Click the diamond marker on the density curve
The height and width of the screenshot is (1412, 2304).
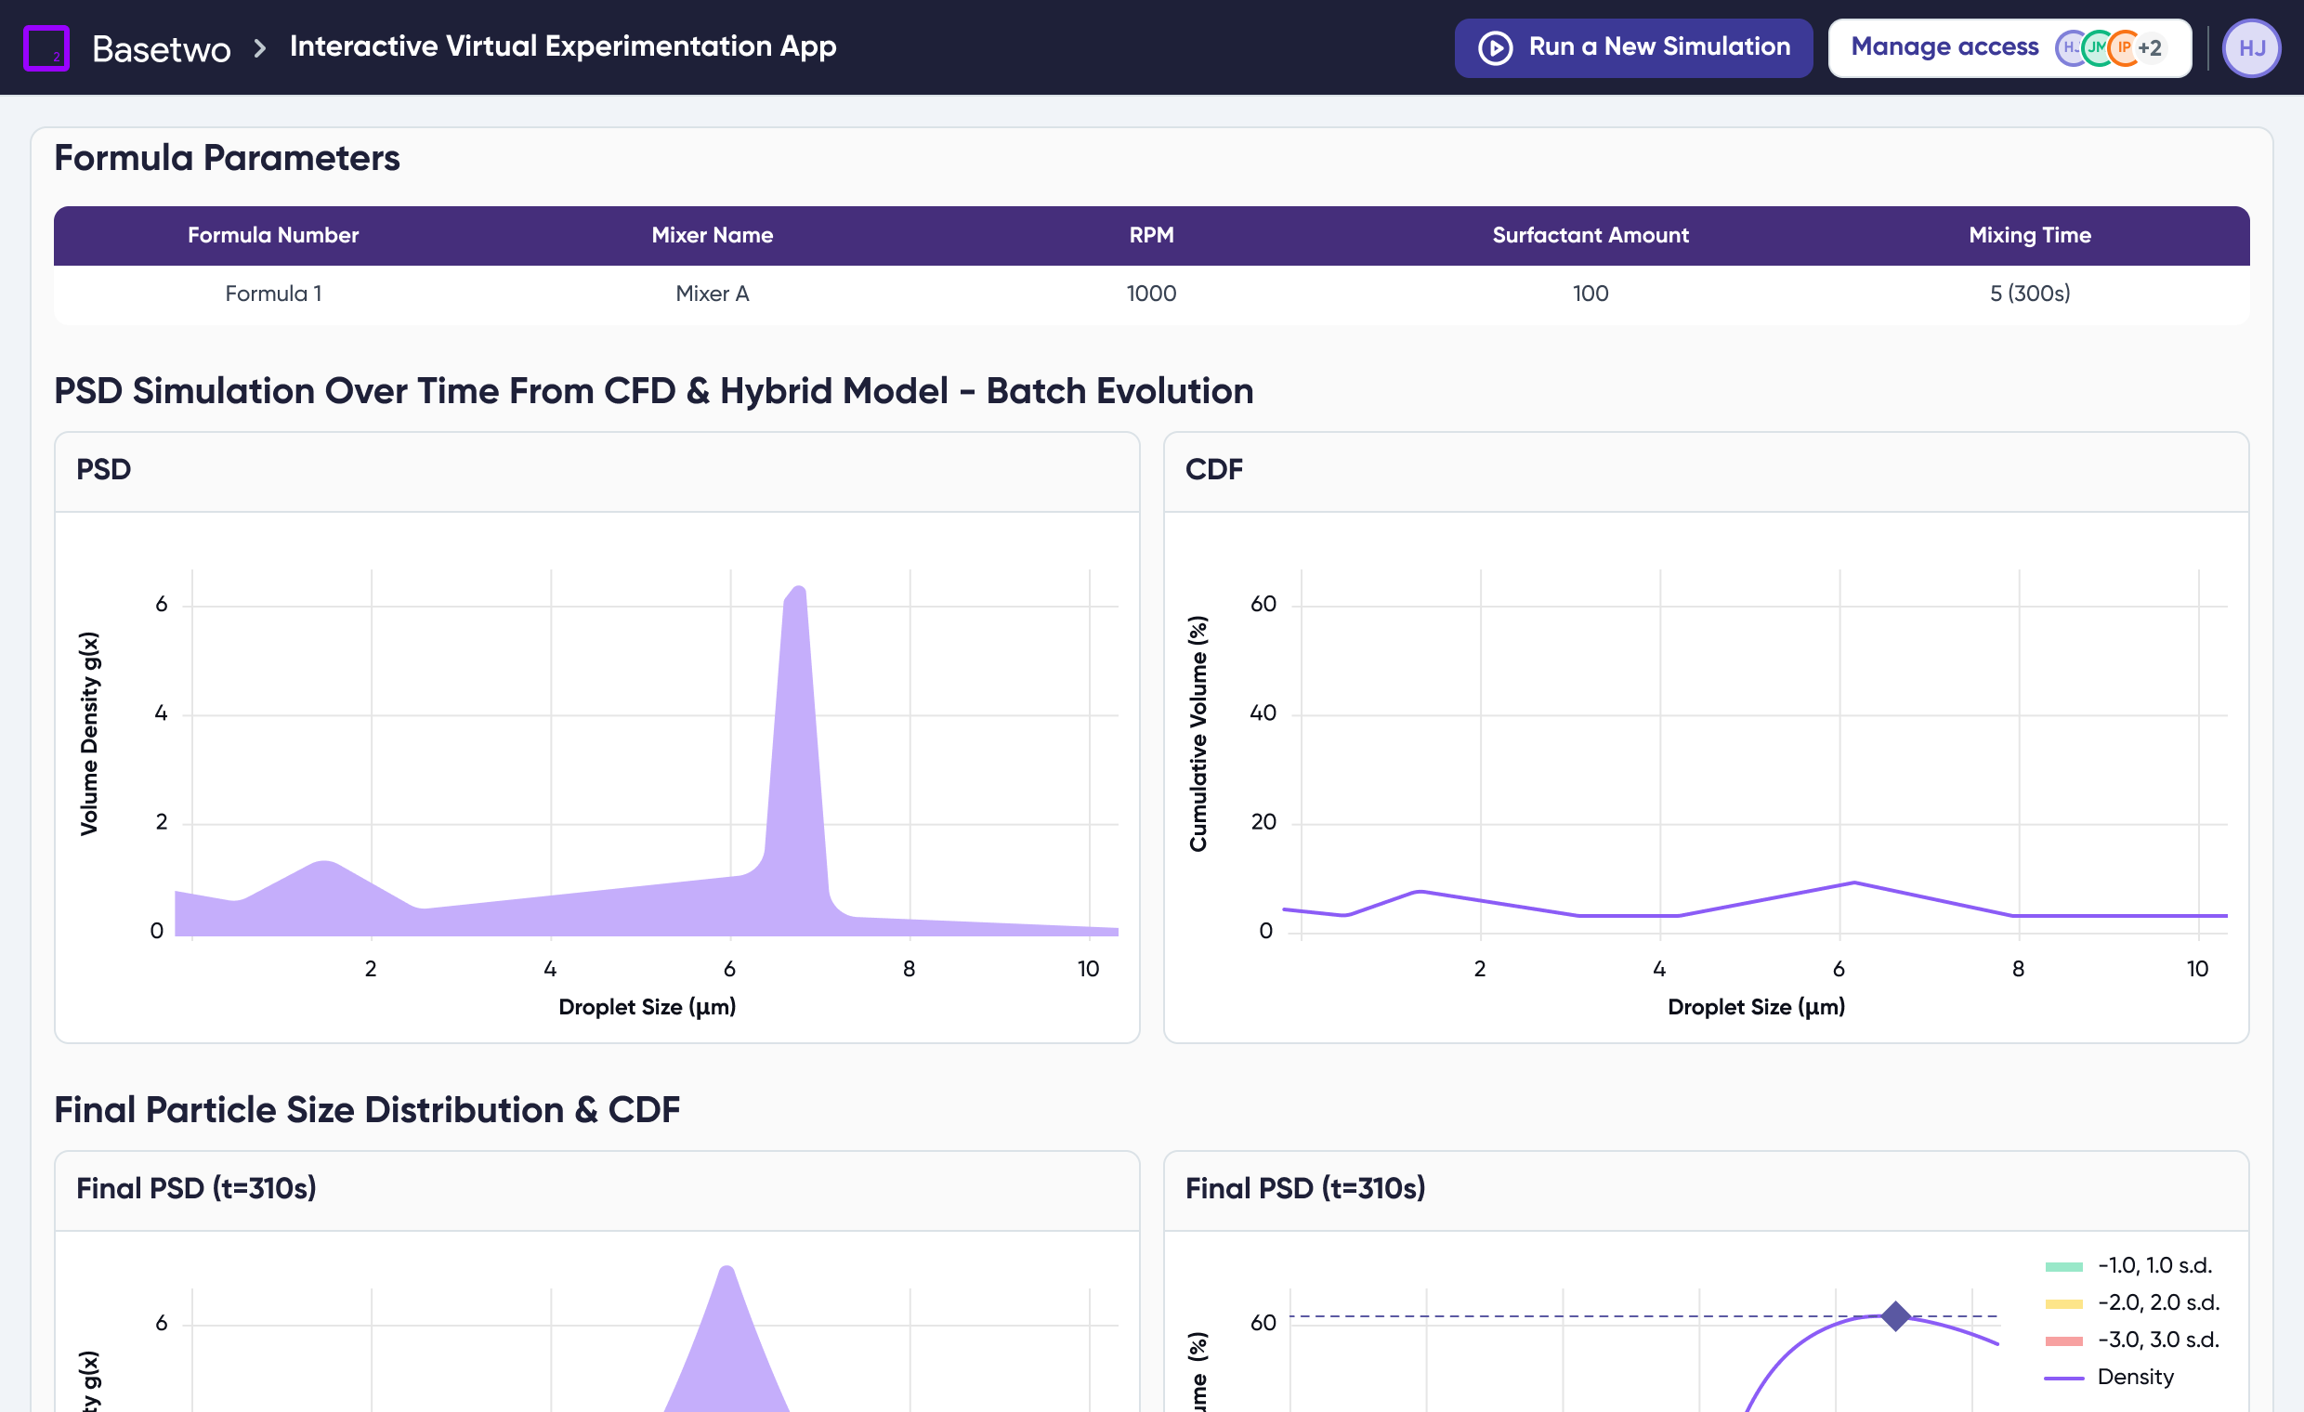pyautogui.click(x=1895, y=1315)
